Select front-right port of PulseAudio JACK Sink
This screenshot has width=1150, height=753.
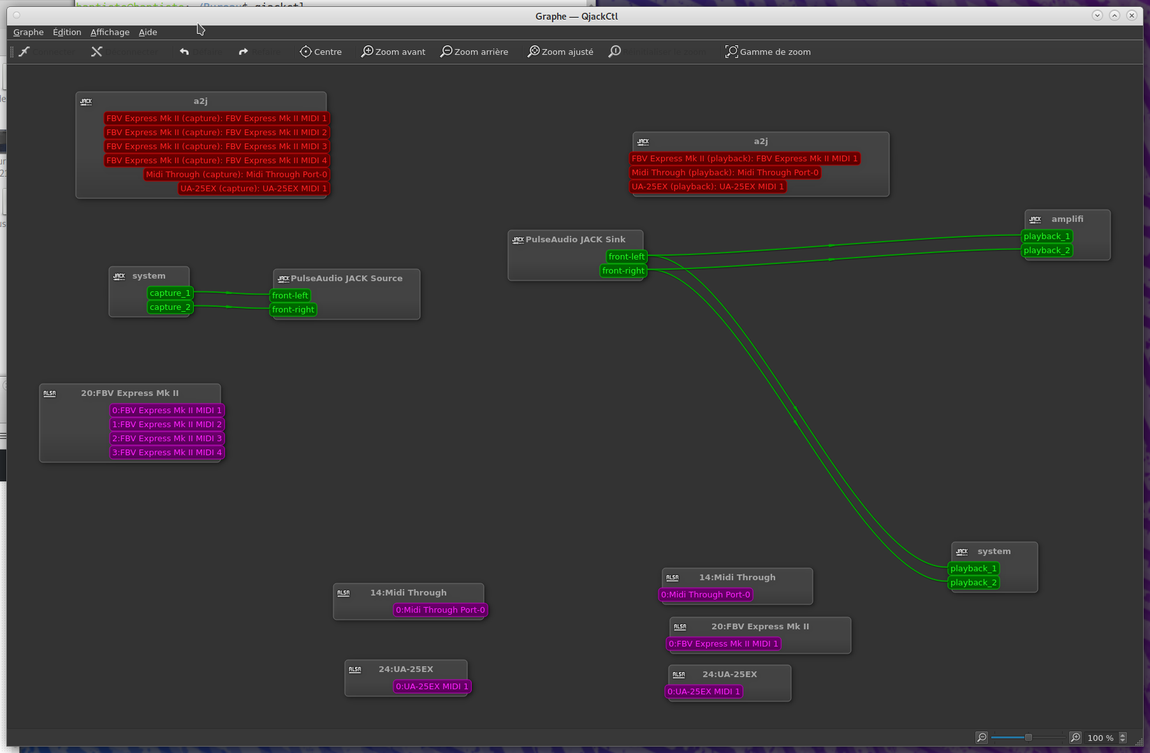(623, 271)
